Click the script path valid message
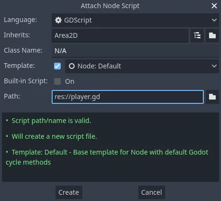 click(x=51, y=121)
